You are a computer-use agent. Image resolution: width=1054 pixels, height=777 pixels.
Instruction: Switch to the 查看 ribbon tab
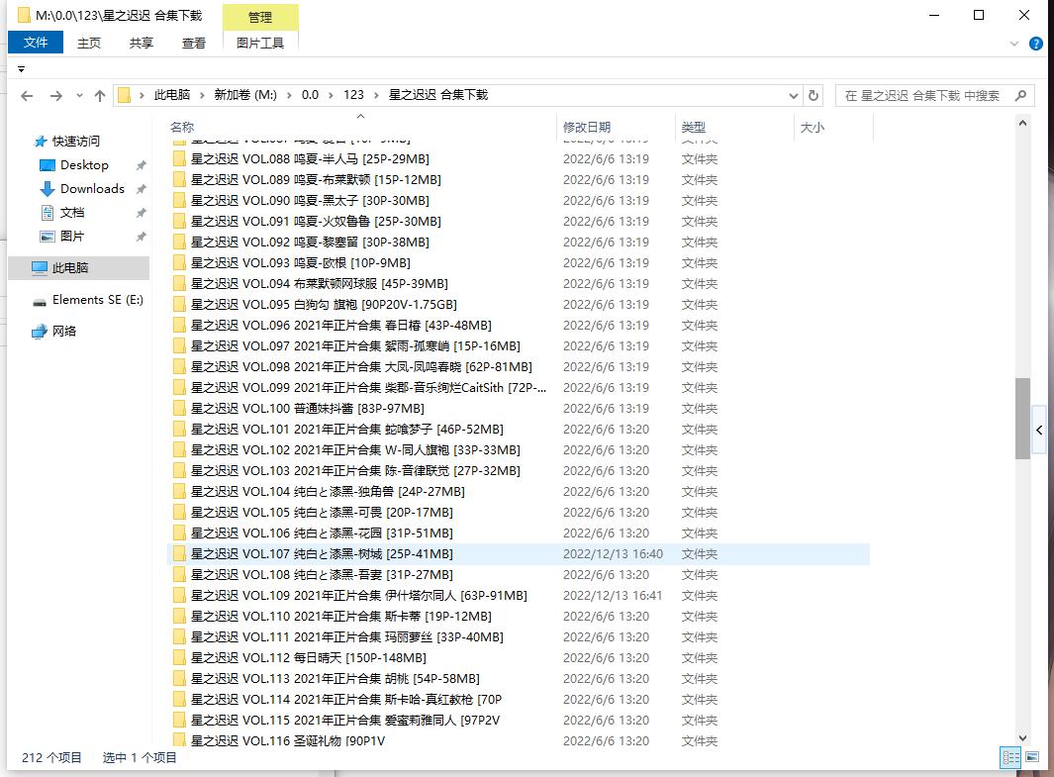pos(194,43)
